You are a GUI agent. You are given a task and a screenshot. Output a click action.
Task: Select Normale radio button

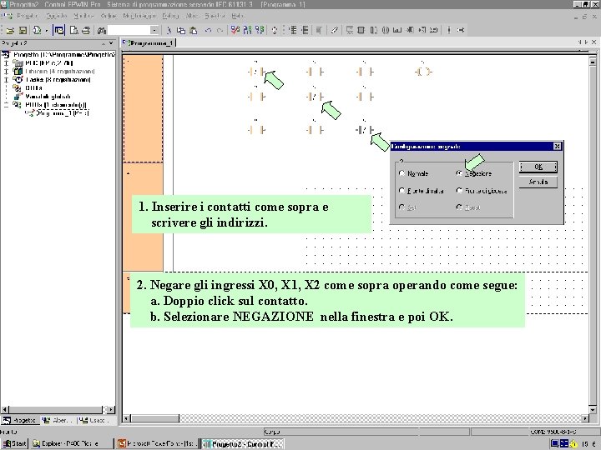point(402,173)
